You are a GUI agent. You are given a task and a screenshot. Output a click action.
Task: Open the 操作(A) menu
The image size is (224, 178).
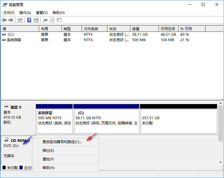(25, 13)
